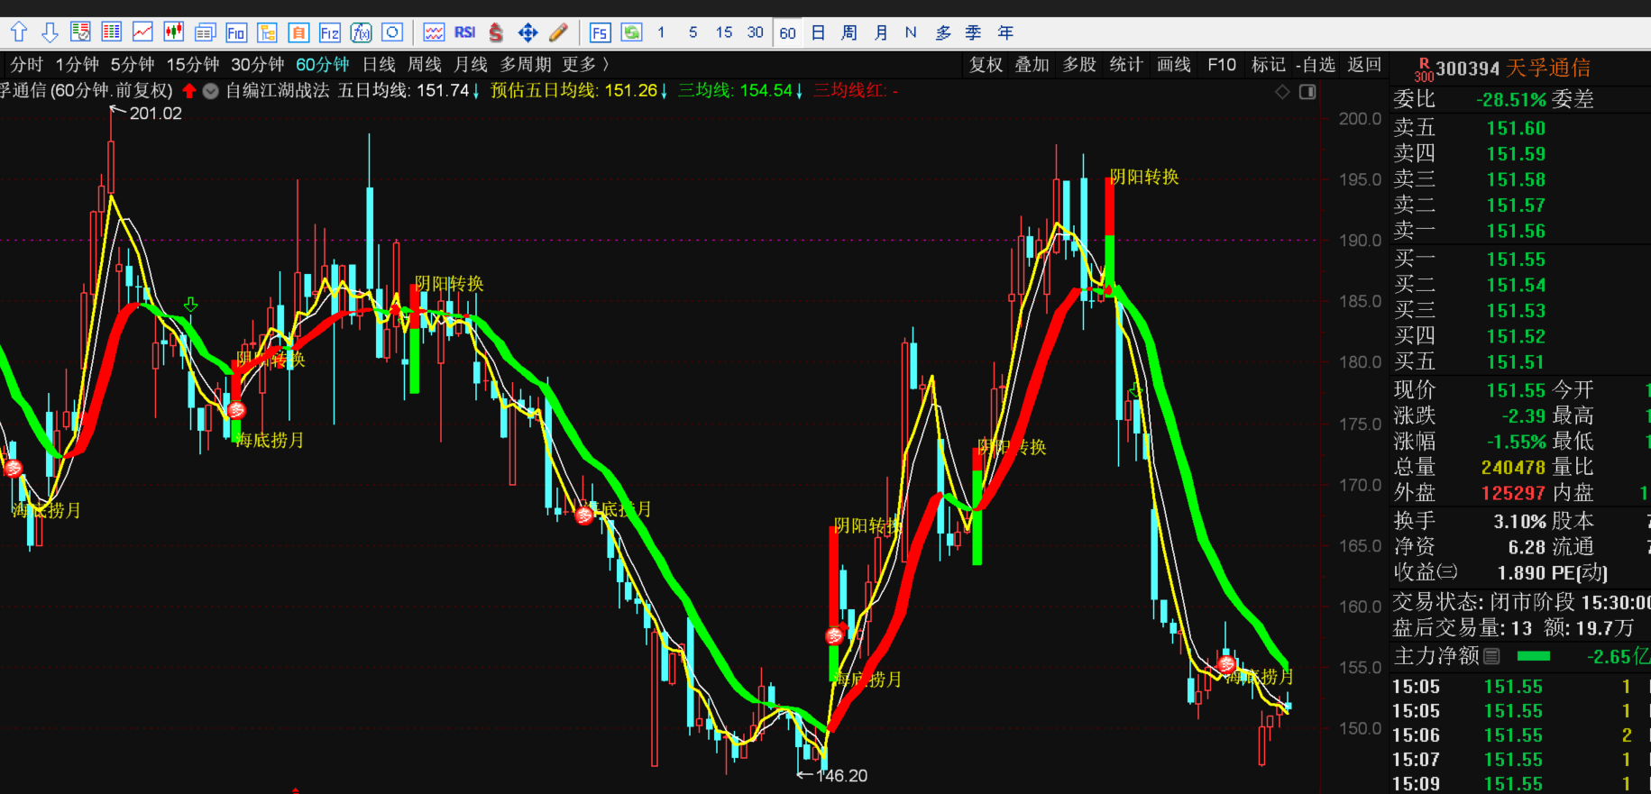The width and height of the screenshot is (1651, 794).
Task: Click the R300 margin badge beside stock code
Action: 1424,69
